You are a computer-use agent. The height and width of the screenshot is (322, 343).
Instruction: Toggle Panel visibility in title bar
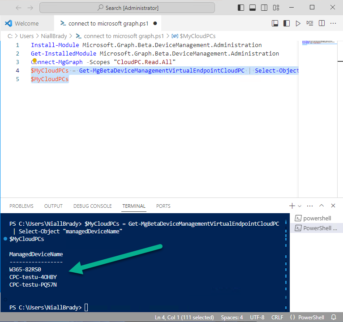click(x=253, y=8)
